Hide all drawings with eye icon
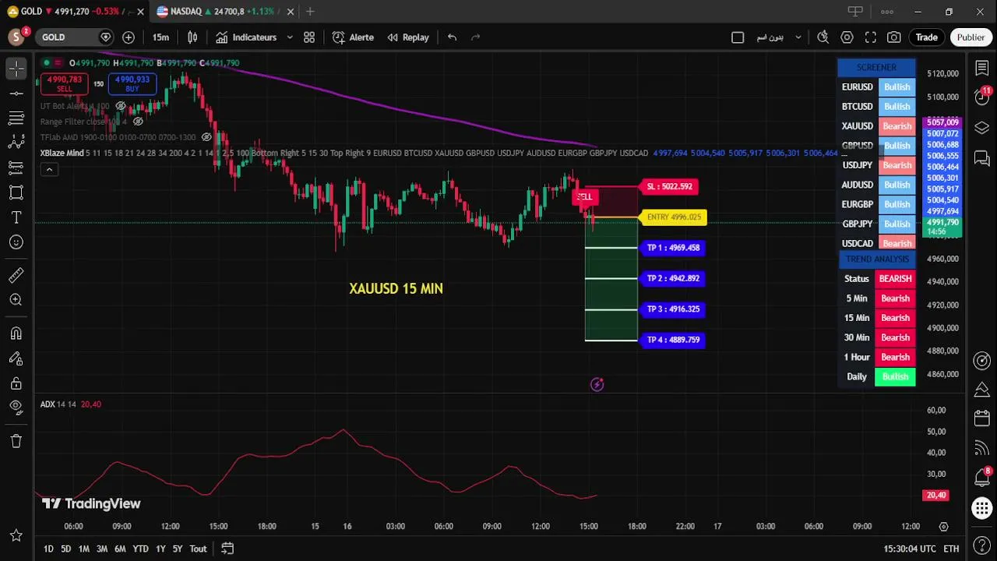The width and height of the screenshot is (997, 561). 16,408
